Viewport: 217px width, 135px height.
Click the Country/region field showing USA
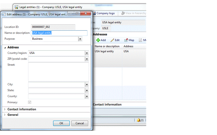57,53
